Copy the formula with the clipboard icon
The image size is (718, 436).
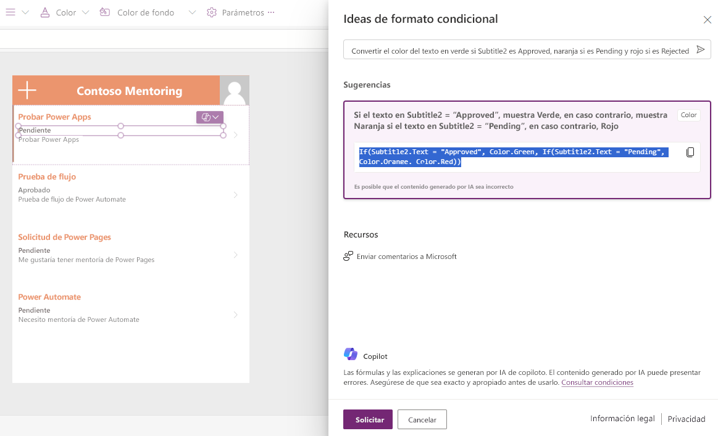tap(690, 152)
